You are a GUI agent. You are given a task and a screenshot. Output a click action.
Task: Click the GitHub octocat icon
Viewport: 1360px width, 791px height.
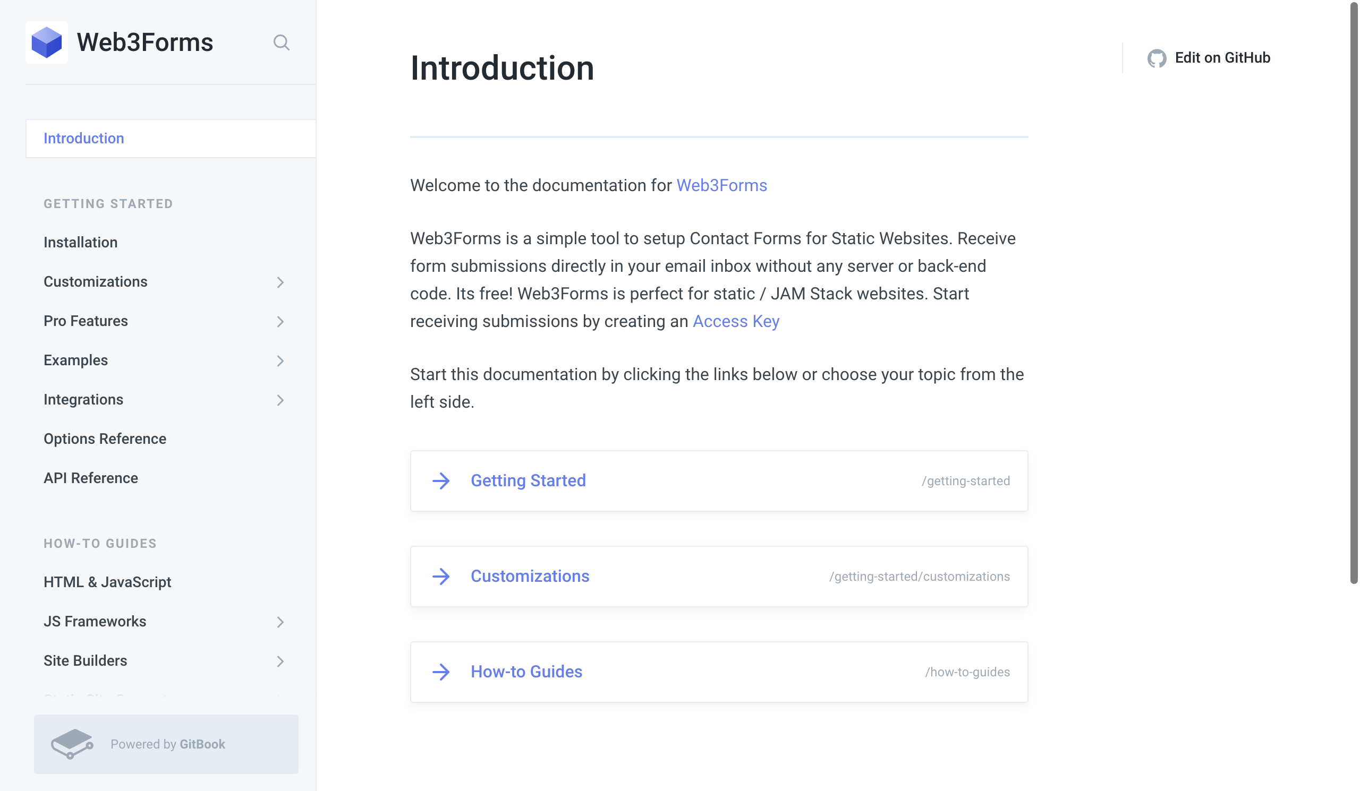[1157, 58]
